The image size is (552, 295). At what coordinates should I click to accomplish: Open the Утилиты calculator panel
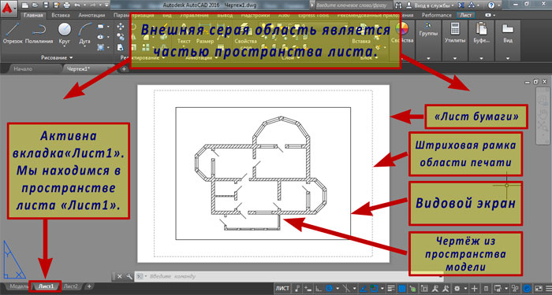click(x=455, y=34)
